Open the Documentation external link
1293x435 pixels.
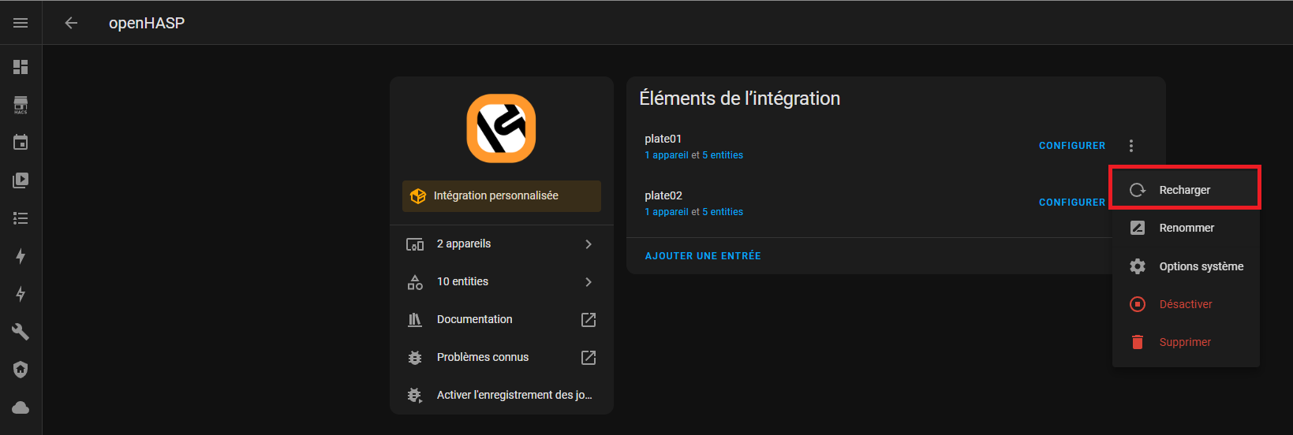502,320
